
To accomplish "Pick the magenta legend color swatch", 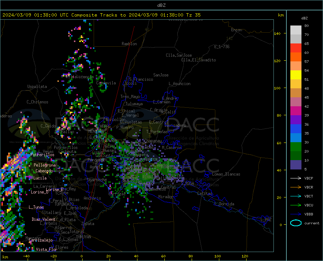I will tap(296, 111).
